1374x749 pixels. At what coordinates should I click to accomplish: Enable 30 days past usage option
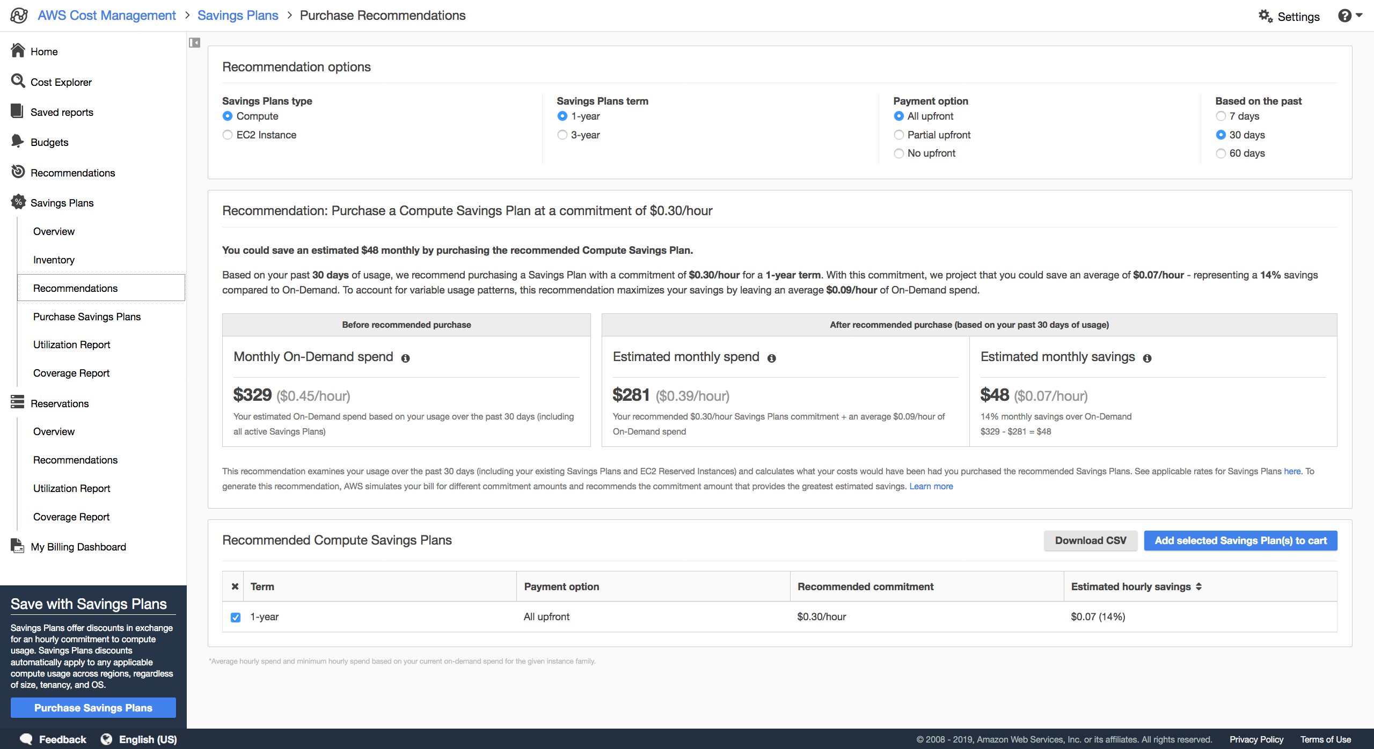1220,135
